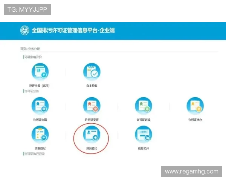This screenshot has width=226, height=181.
Task: Click the 环评申报 (试用) label
Action: tap(39, 86)
